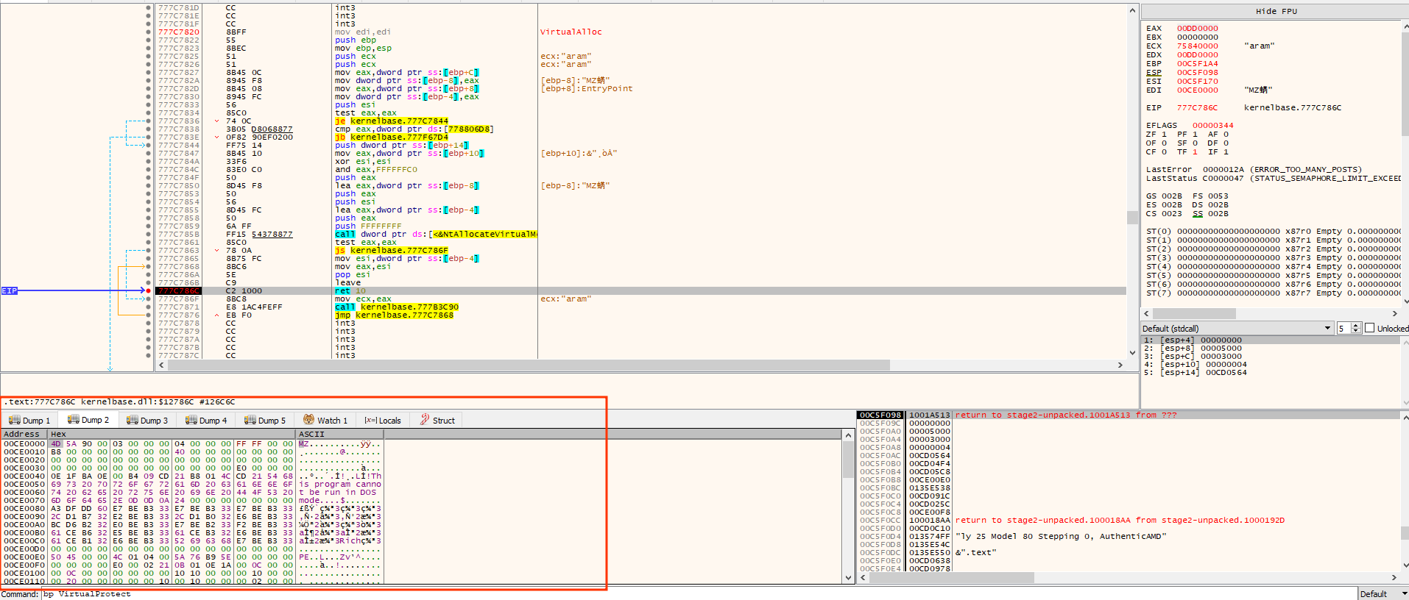Click the breakpoint bullet beside address 777C7820
Image resolution: width=1409 pixels, height=600 pixels.
(149, 32)
